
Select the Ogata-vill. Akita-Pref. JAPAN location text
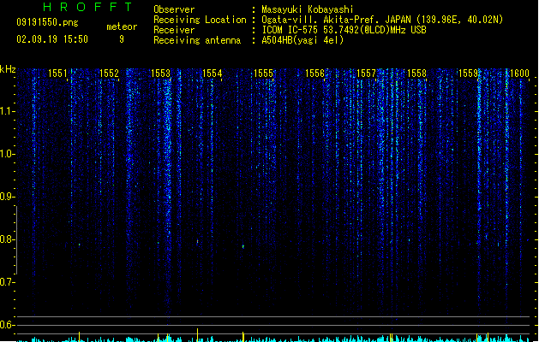click(382, 20)
